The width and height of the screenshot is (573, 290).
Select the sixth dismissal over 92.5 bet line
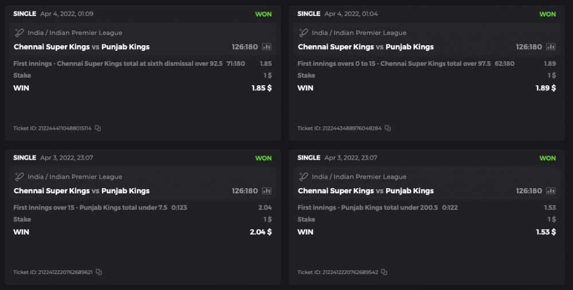118,63
